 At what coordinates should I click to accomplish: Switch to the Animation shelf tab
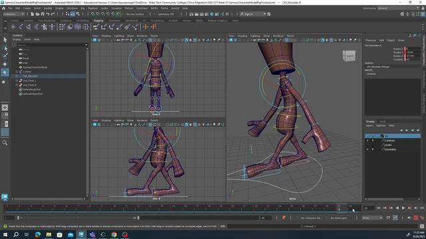coord(114,21)
